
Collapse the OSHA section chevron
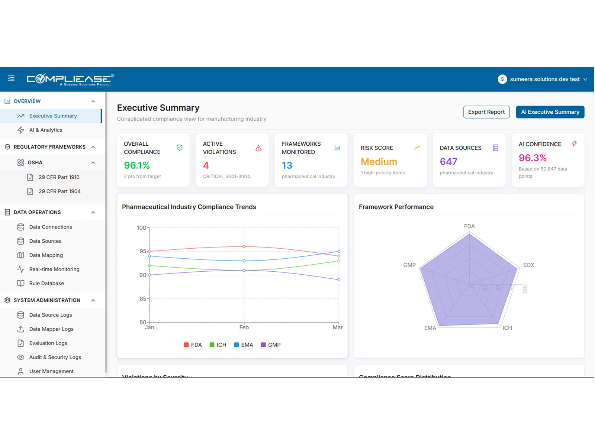click(93, 162)
